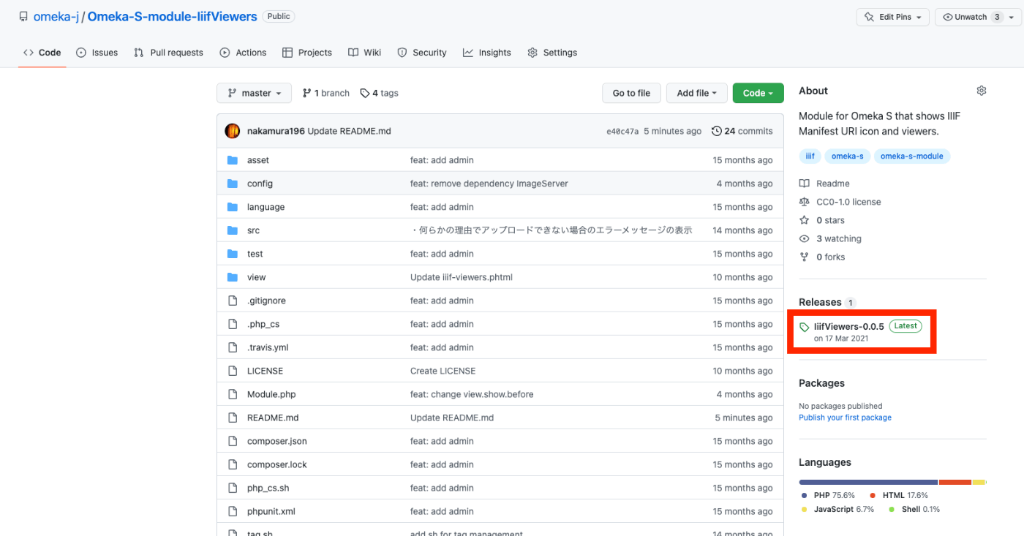Image resolution: width=1024 pixels, height=536 pixels.
Task: Open the Issues tab
Action: (x=97, y=53)
